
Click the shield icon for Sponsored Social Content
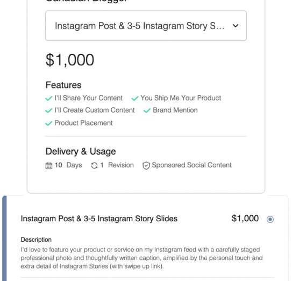[x=146, y=166]
